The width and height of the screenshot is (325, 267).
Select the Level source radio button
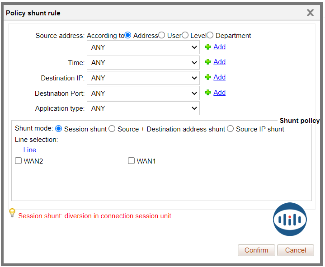tap(185, 35)
